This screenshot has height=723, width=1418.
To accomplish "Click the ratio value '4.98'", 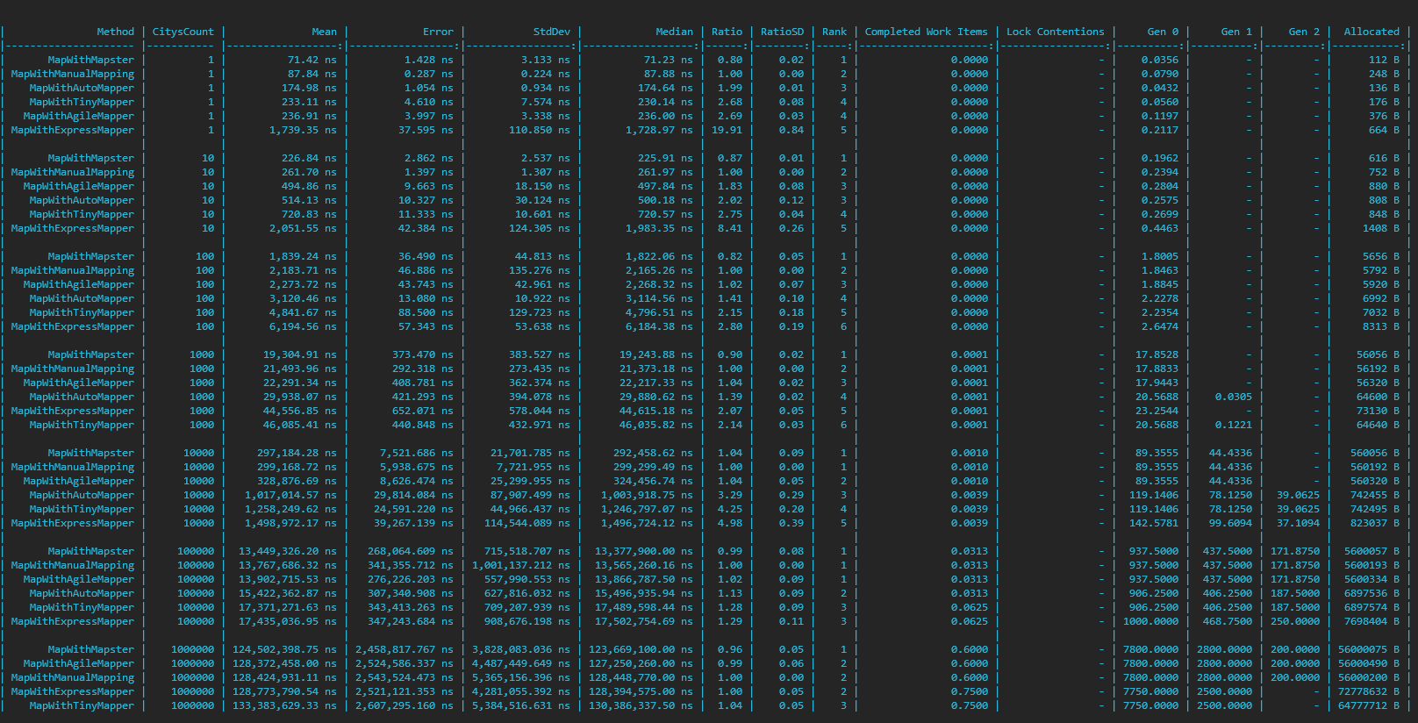I will point(729,523).
